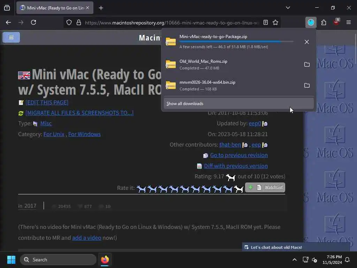Select the Mini vMac browser tab
The height and width of the screenshot is (268, 357).
pyautogui.click(x=55, y=8)
